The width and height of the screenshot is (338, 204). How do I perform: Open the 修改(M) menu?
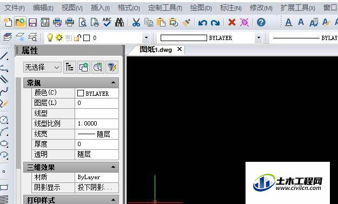pyautogui.click(x=261, y=8)
